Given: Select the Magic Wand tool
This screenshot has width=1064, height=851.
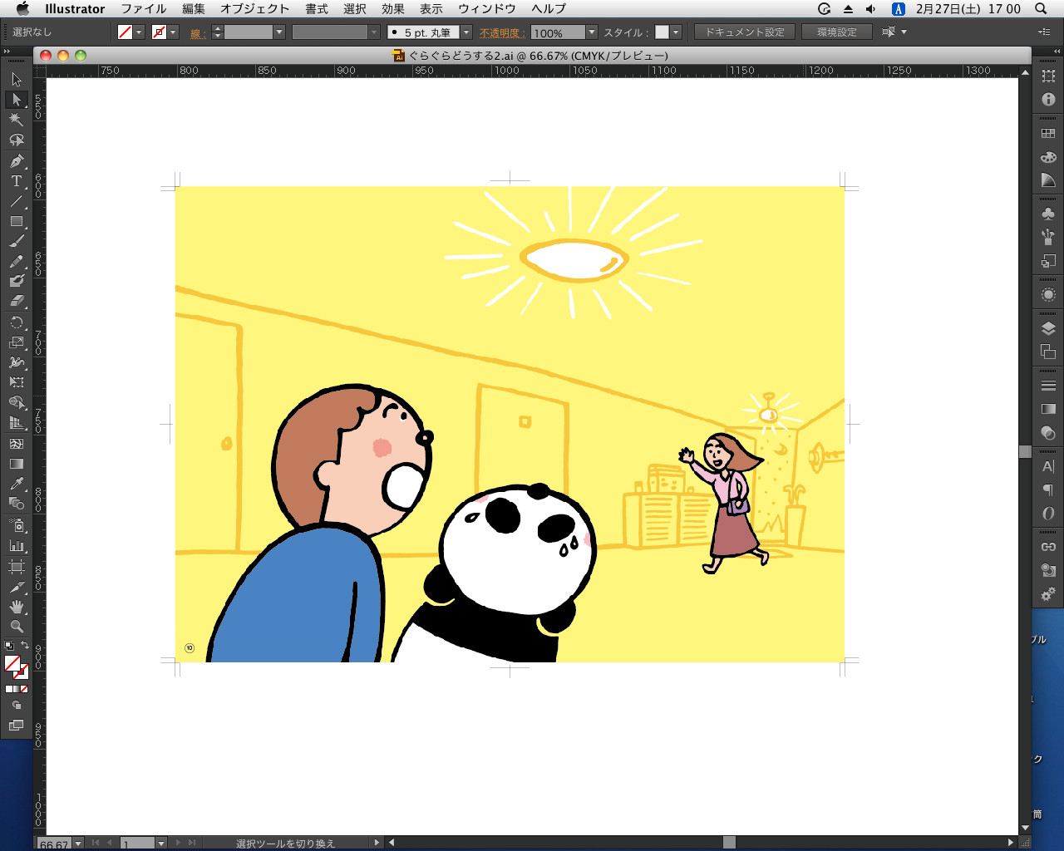Looking at the screenshot, I should point(17,120).
